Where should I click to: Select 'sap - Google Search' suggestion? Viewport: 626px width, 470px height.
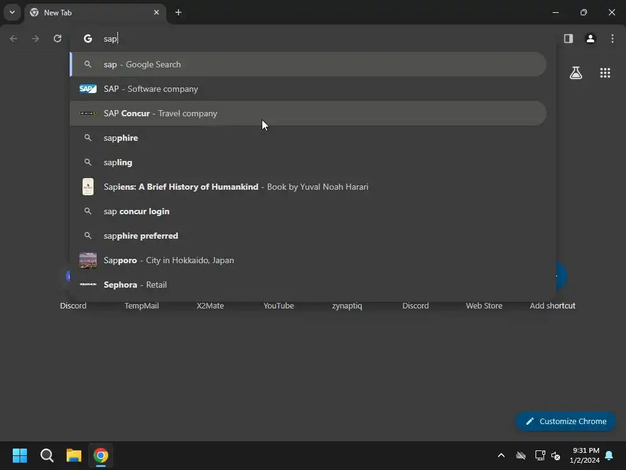[308, 64]
